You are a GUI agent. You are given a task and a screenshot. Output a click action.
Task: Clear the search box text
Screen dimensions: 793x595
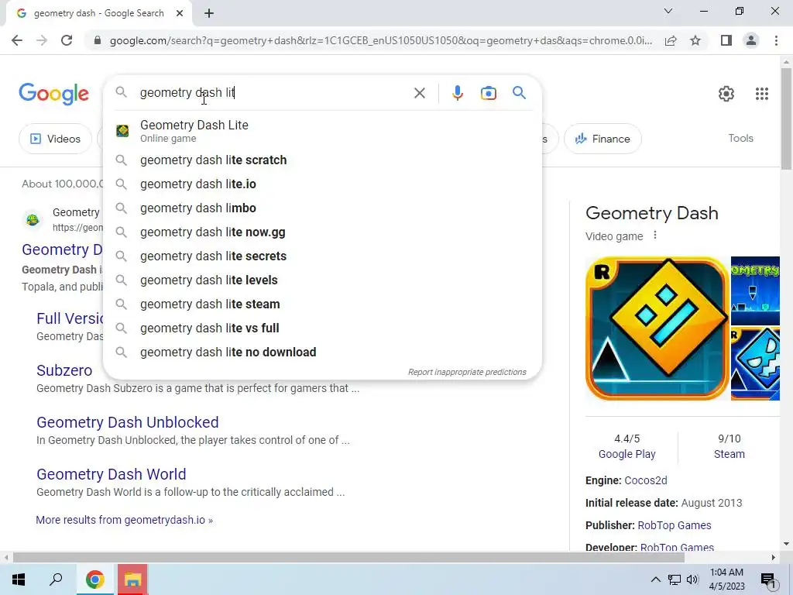419,93
